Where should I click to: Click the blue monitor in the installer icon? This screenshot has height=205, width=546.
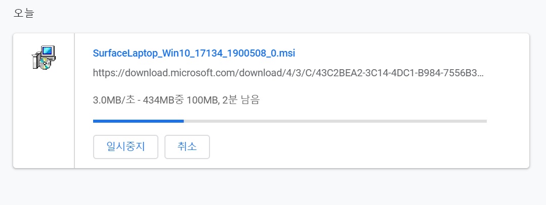point(48,51)
